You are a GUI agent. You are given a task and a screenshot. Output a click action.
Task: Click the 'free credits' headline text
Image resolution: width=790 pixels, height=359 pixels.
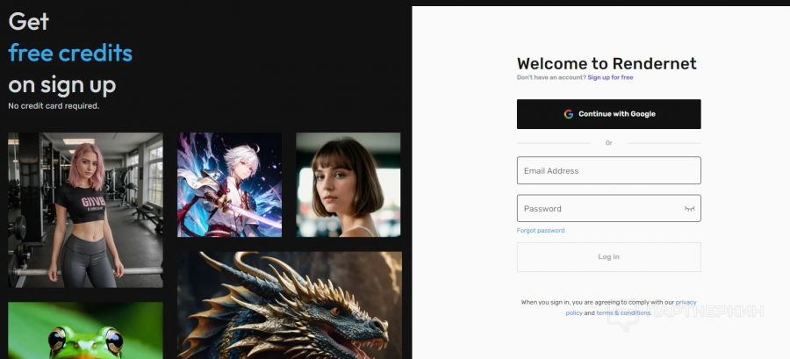click(70, 53)
